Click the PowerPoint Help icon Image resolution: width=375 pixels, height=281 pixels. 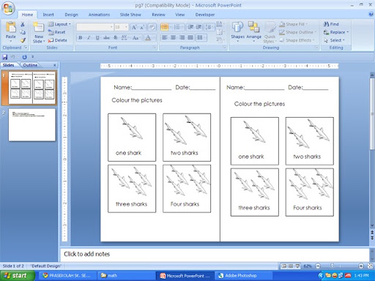371,15
